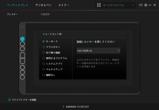Minimize the driver window
This screenshot has height=110, width=159.
coord(150,5)
